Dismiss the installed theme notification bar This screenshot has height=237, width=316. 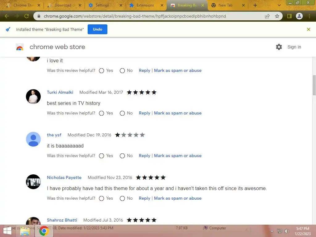[x=309, y=29]
